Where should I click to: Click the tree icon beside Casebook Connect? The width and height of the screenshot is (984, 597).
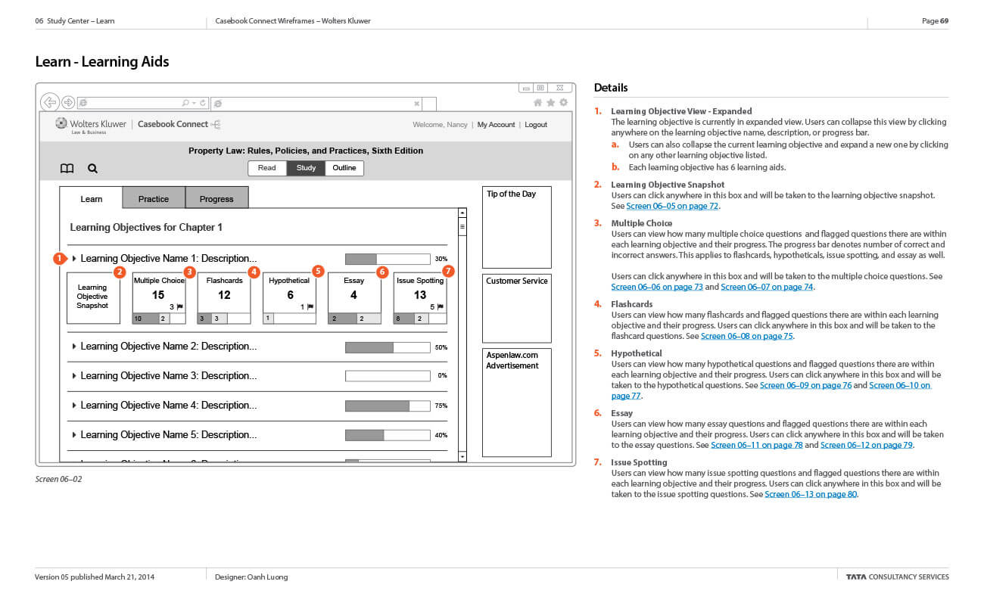216,124
